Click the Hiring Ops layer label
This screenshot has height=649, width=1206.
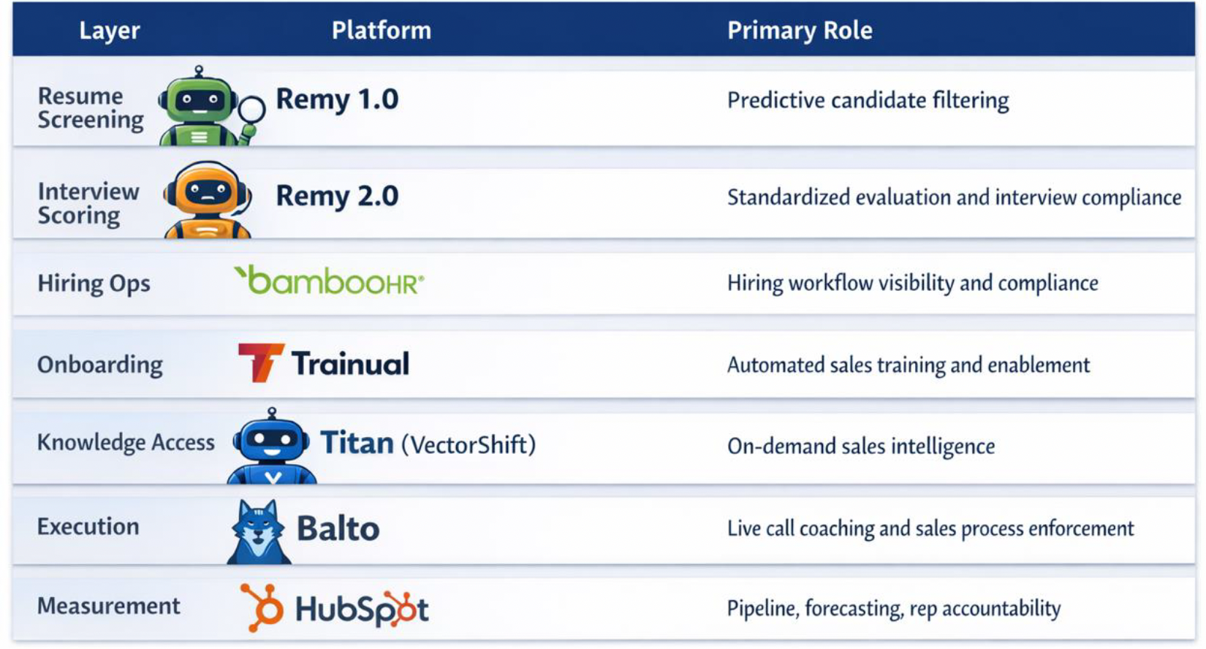tap(94, 284)
